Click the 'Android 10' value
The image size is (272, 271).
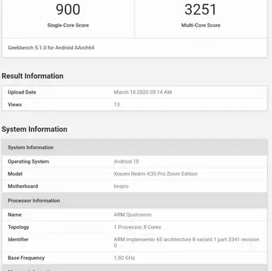pos(126,162)
